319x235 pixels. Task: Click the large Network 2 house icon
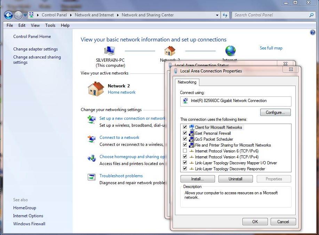pos(96,89)
